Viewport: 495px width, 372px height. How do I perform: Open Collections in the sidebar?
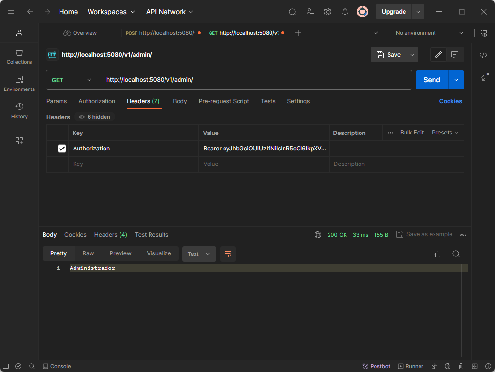point(19,57)
